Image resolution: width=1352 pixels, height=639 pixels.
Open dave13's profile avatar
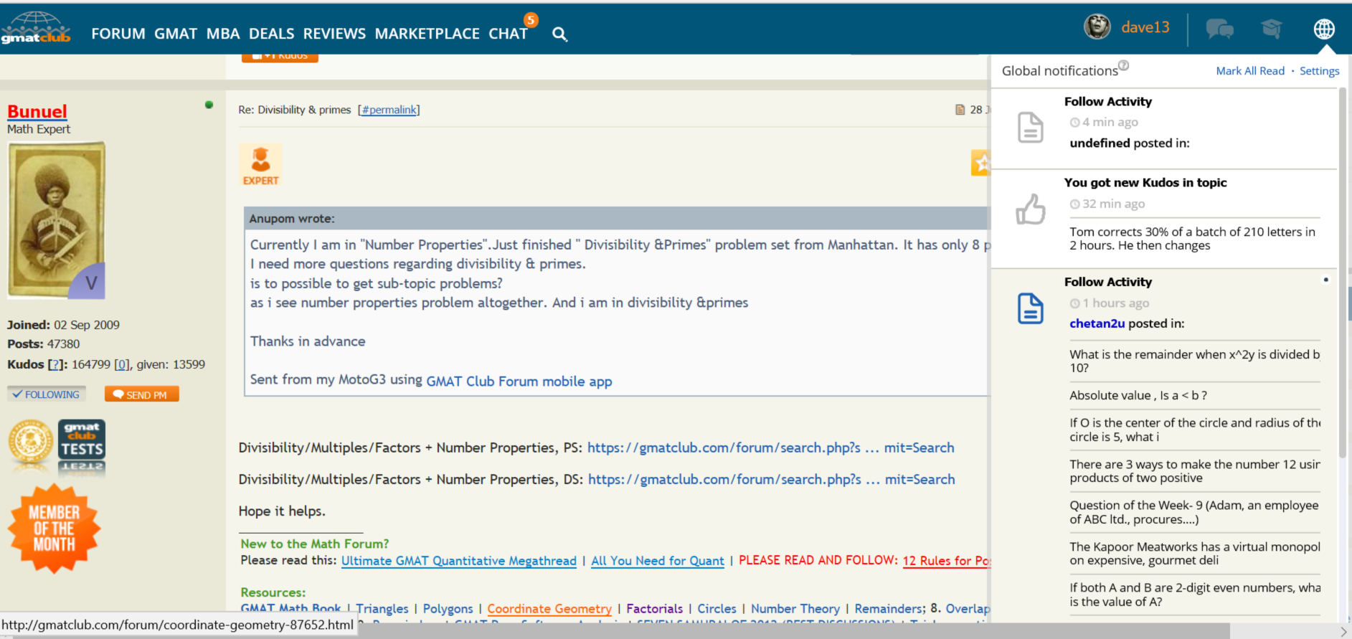(1097, 27)
